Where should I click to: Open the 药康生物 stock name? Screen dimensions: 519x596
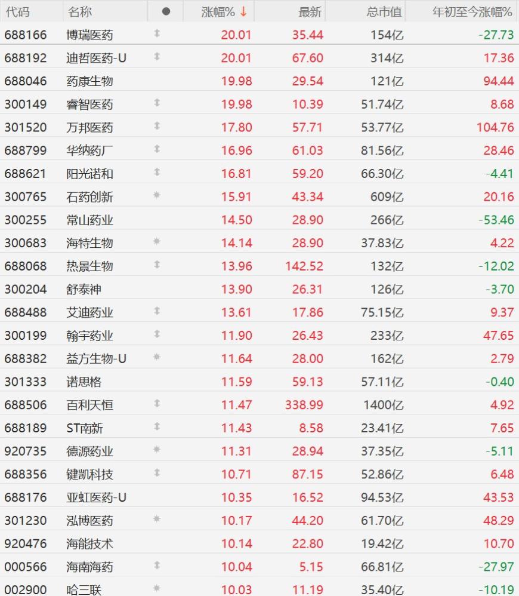point(89,81)
